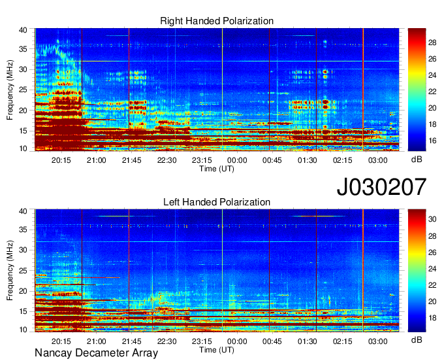Click the 23:15 time tick under the Right Handed plot

pos(202,160)
